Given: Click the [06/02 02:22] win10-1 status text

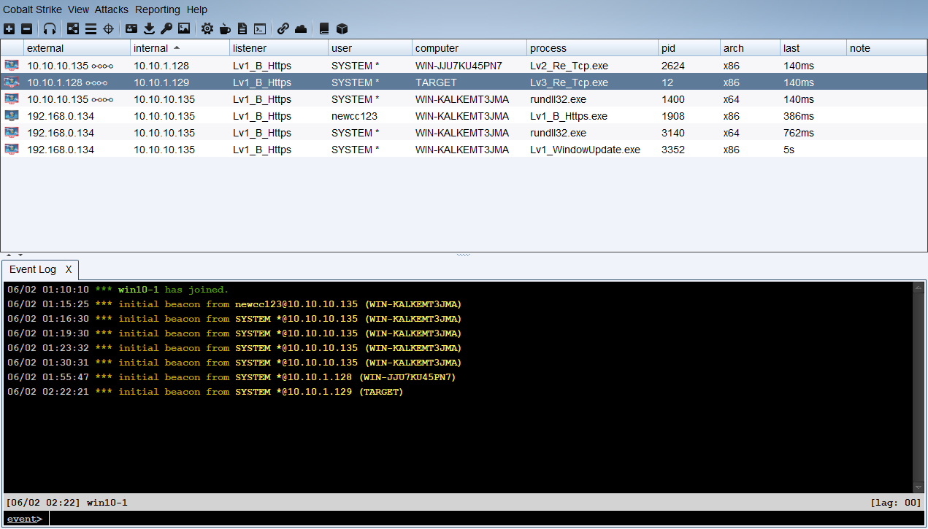Looking at the screenshot, I should tap(66, 503).
